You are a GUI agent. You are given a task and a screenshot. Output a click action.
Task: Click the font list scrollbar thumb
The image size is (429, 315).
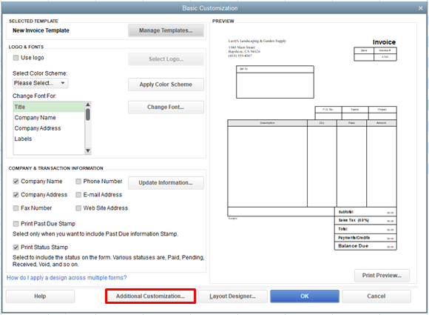tap(88, 115)
